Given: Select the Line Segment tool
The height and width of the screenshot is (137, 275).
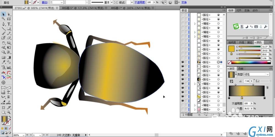Looking at the screenshot, I should (3, 29).
